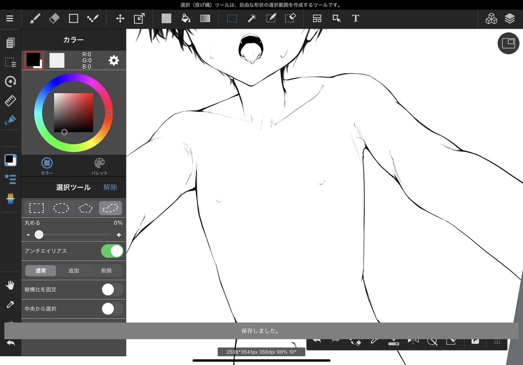Open the Layers panel
523x365 pixels.
[510, 18]
